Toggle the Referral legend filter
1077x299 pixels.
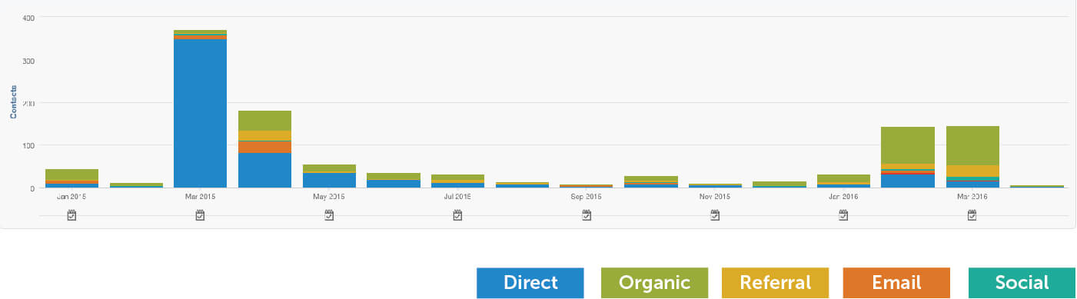pos(775,282)
